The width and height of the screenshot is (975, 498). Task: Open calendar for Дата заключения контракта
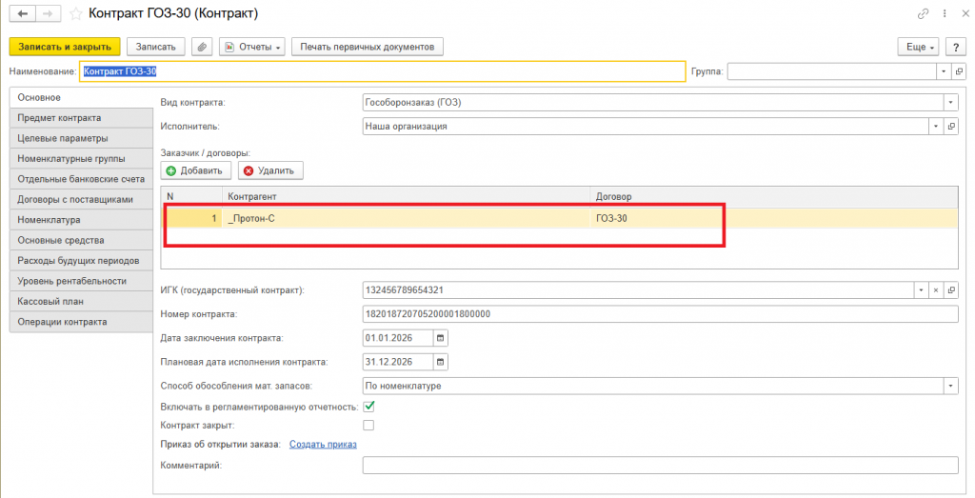[x=440, y=338]
